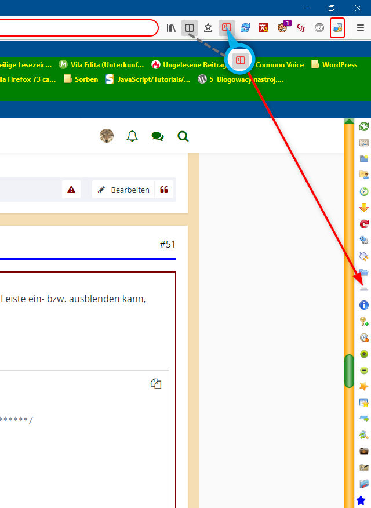Viewport: 371px width, 508px height.
Task: Open the Library icon in the toolbar
Action: click(x=172, y=28)
